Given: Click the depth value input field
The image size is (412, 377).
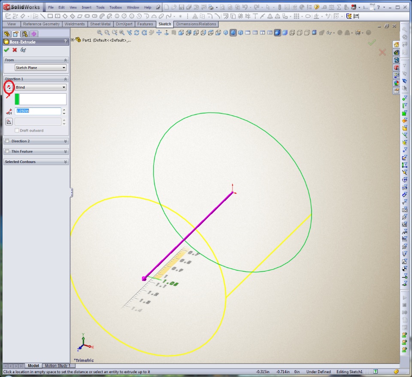Looking at the screenshot, I should coord(38,111).
